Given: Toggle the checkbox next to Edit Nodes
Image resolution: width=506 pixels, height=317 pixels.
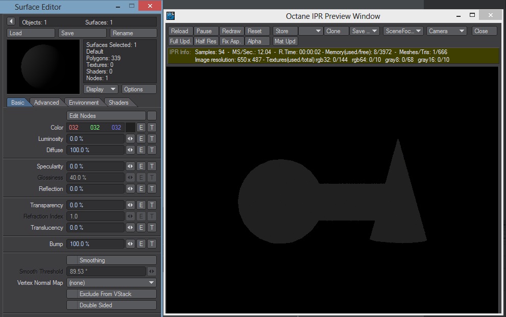Looking at the screenshot, I should 152,116.
